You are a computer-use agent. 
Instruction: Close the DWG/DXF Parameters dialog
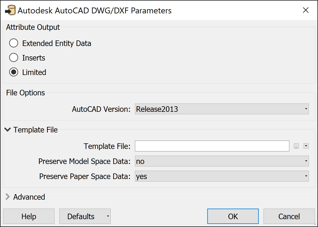(306, 10)
